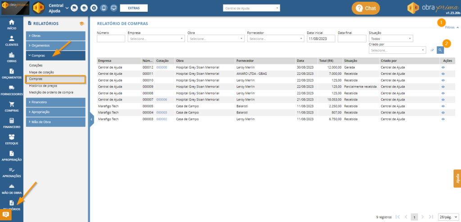This screenshot has height=222, width=461.
Task: Click the flag icon in top bar
Action: [74, 8]
